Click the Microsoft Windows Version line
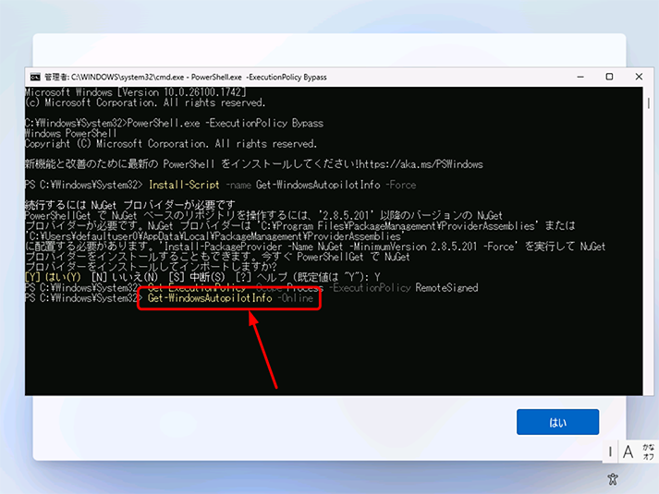The height and width of the screenshot is (494, 659). (135, 92)
